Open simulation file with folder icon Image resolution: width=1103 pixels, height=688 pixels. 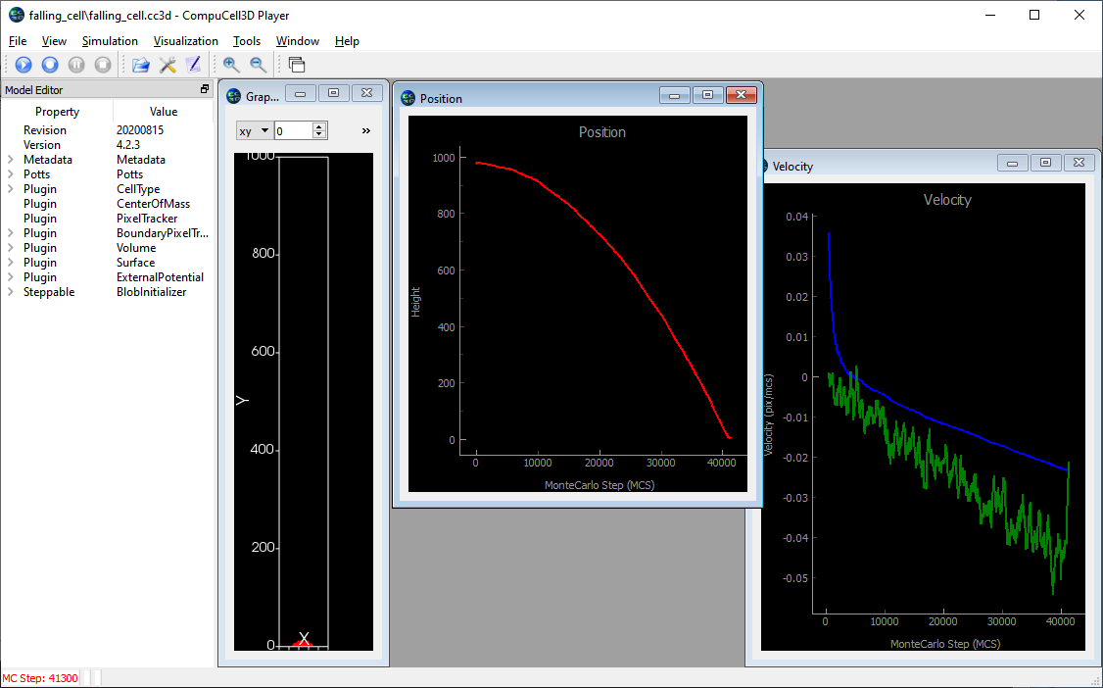[x=141, y=65]
